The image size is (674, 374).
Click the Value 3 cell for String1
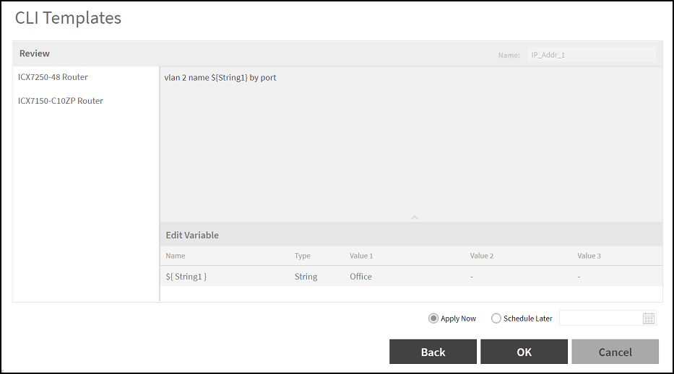pyautogui.click(x=579, y=277)
